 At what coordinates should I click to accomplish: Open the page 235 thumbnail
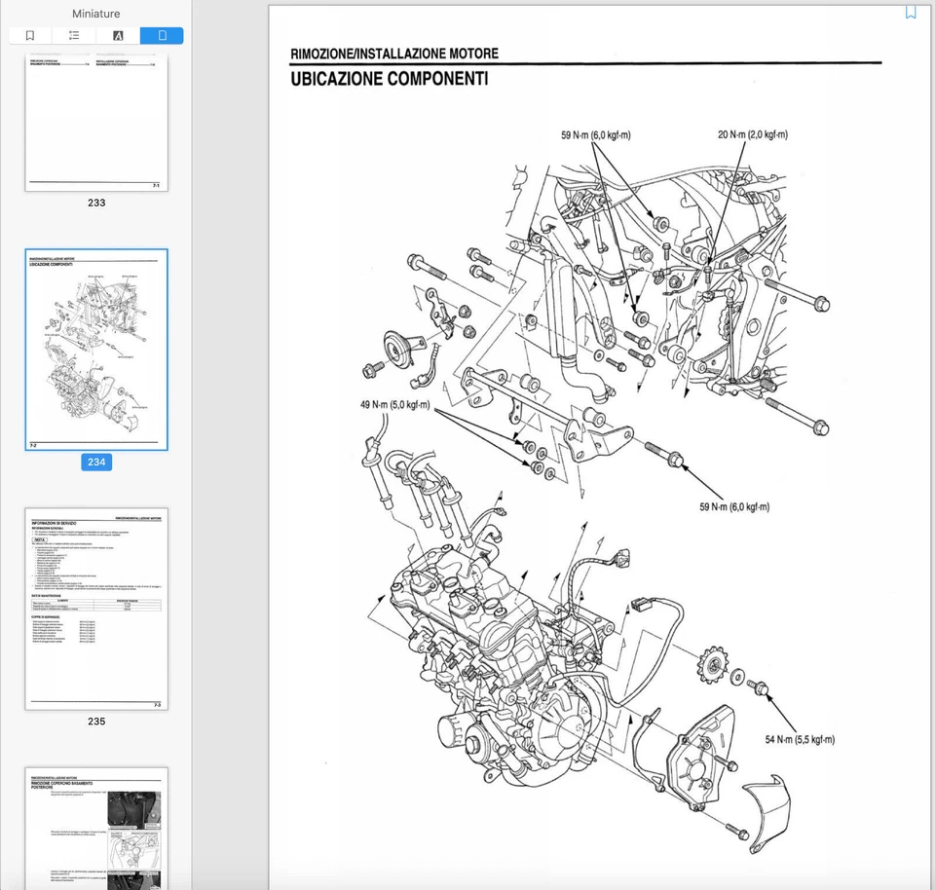pyautogui.click(x=95, y=609)
